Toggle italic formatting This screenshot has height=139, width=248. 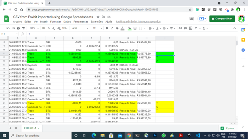pyautogui.click(x=112, y=28)
